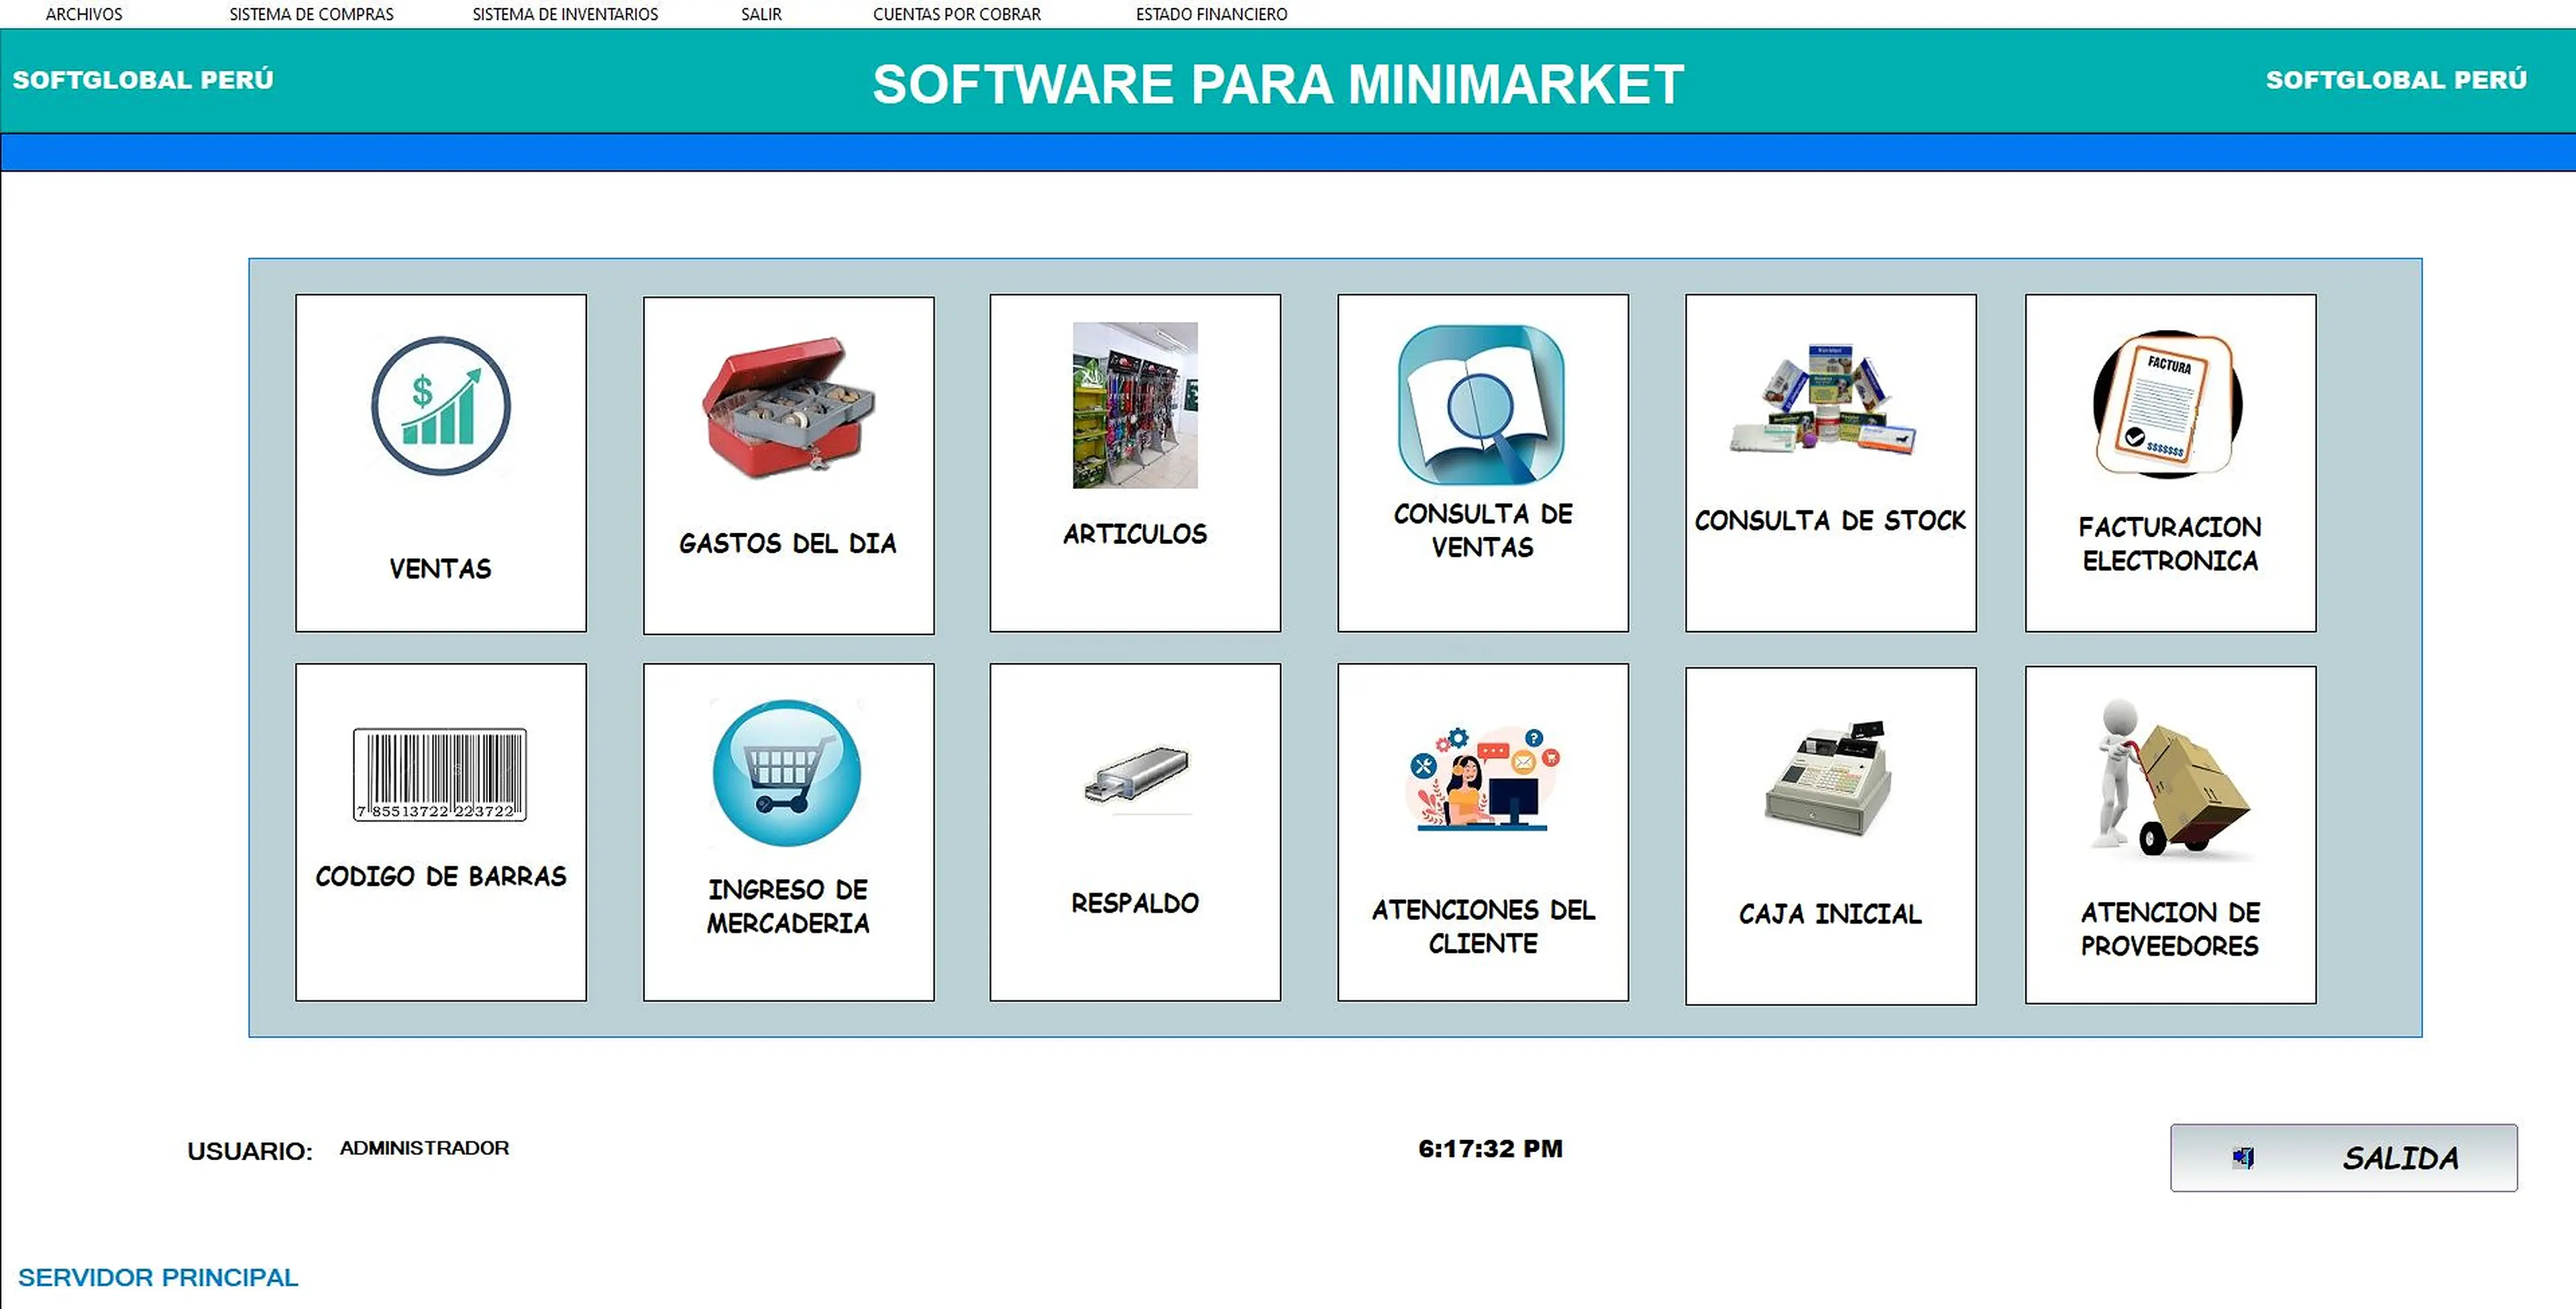Click the exit door icon on Salida
The height and width of the screenshot is (1309, 2576).
[2243, 1158]
